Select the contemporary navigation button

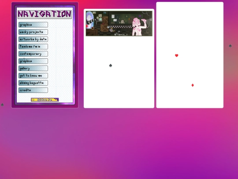click(33, 54)
